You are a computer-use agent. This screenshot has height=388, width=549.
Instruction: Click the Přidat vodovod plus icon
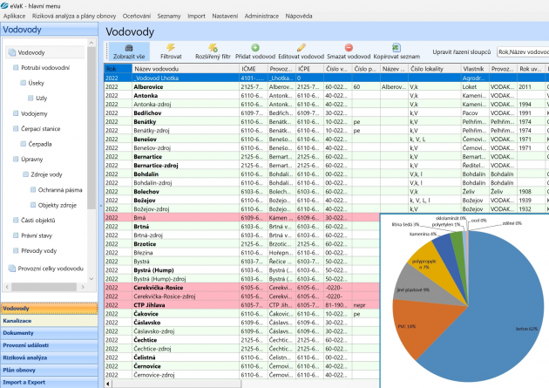pyautogui.click(x=255, y=47)
